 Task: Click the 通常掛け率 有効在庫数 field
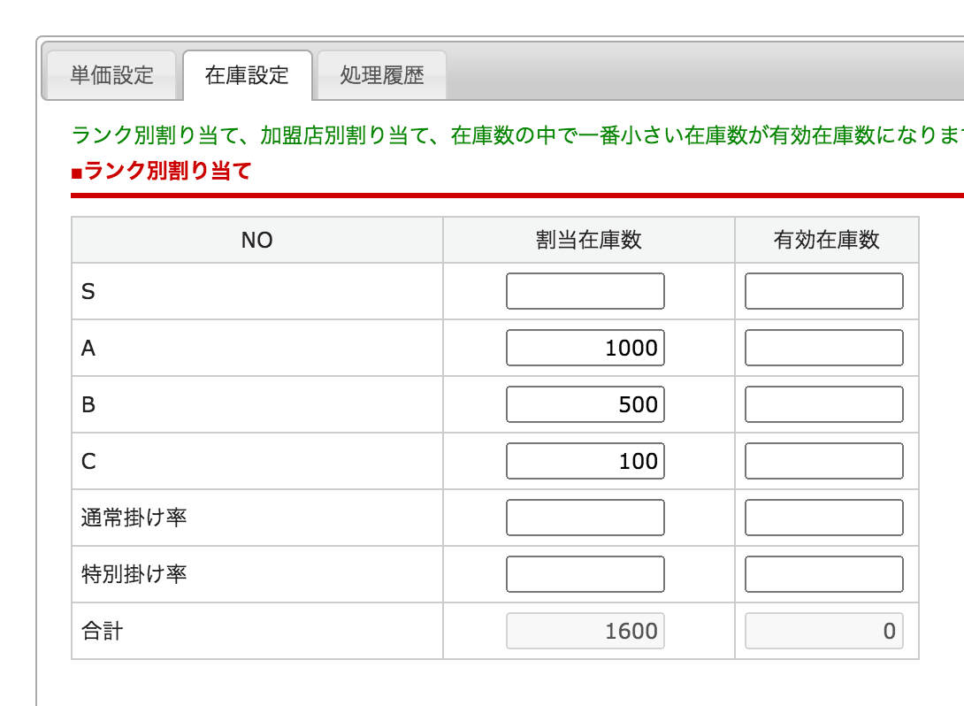pos(823,518)
